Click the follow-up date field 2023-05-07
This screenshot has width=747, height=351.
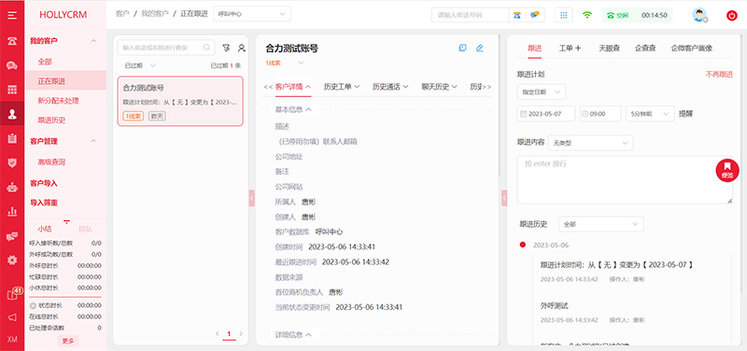(545, 114)
